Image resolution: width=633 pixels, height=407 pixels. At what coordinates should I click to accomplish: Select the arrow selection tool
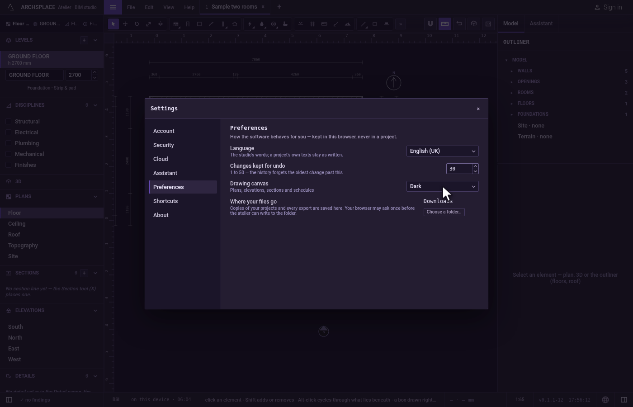pos(113,24)
